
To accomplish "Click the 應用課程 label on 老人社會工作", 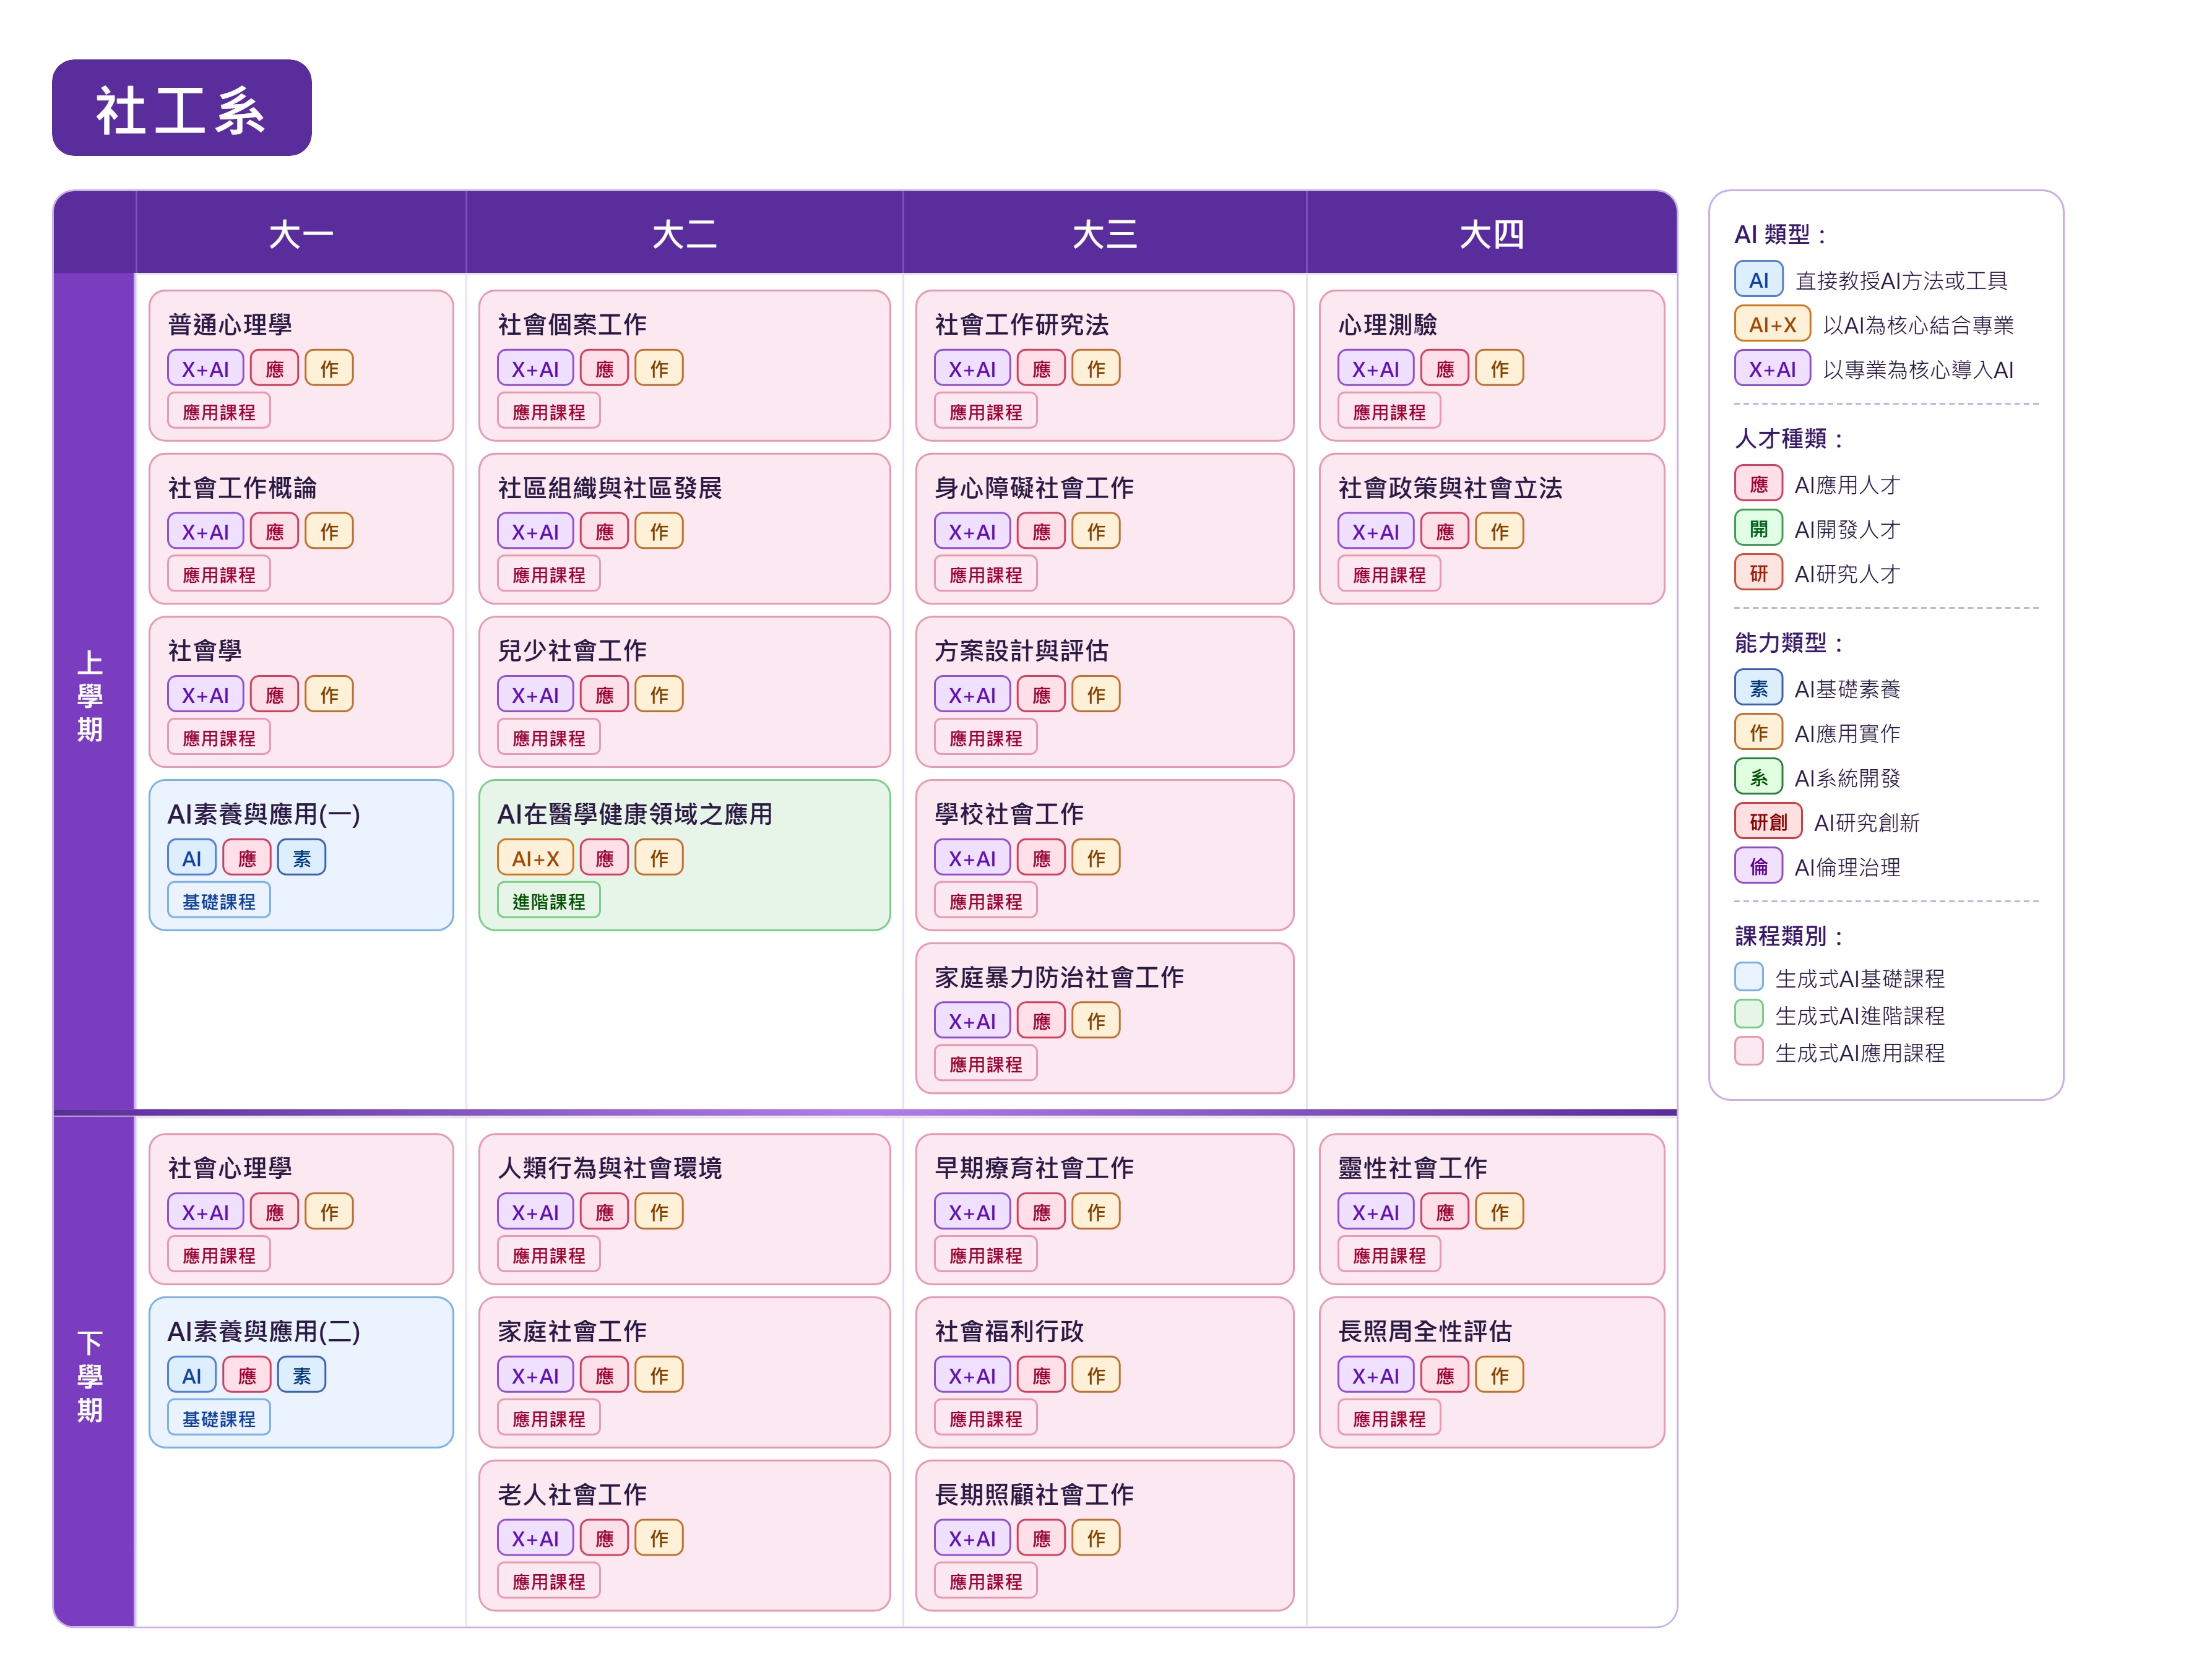I will coord(548,1581).
